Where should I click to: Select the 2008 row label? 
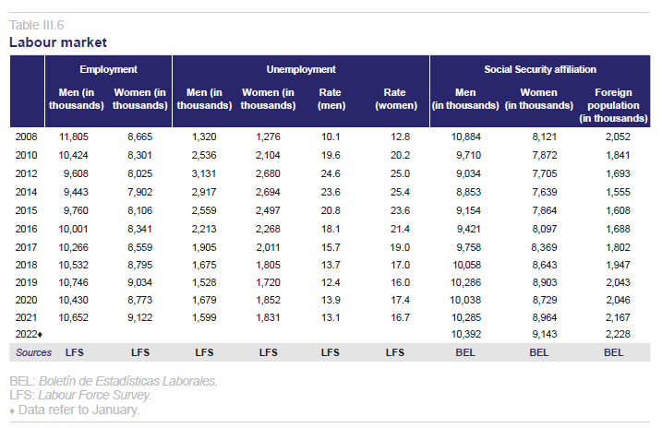coord(26,137)
